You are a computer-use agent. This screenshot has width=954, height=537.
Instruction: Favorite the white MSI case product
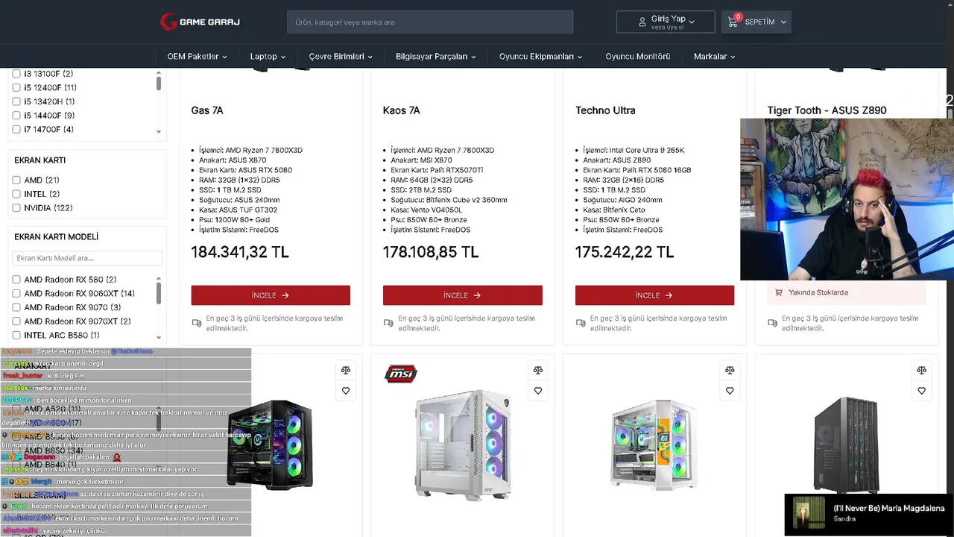(x=537, y=391)
